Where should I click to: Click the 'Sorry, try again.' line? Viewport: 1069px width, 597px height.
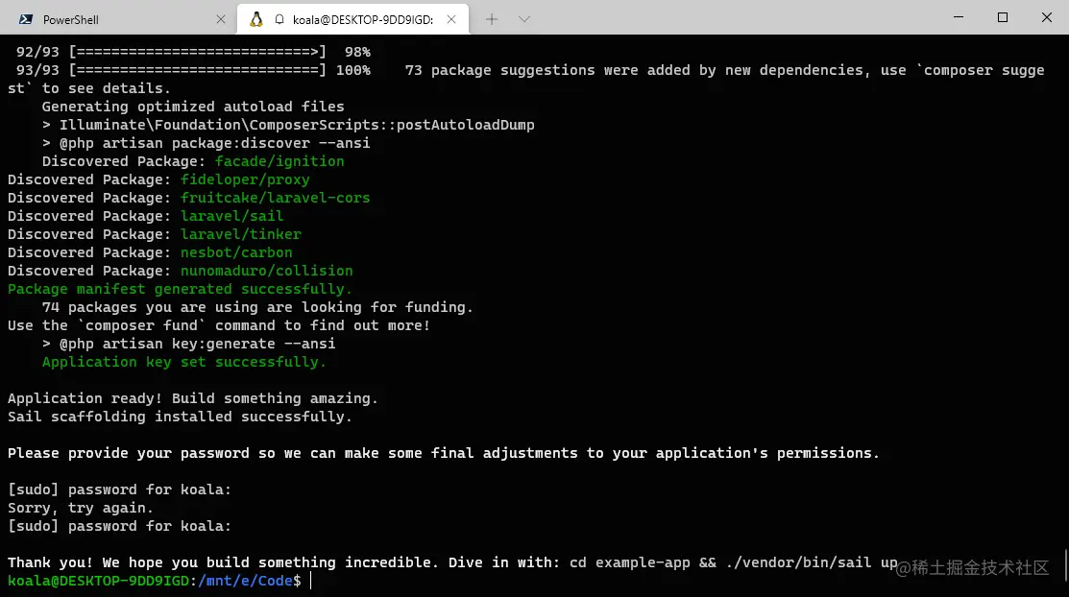[x=81, y=508]
